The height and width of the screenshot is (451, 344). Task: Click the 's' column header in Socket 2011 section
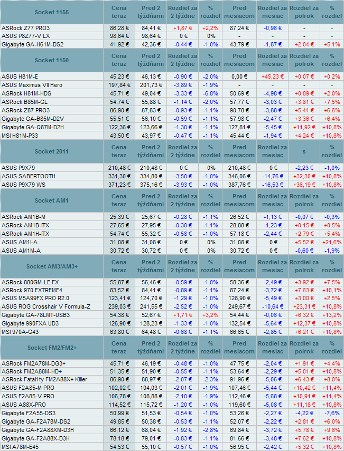coord(304,151)
